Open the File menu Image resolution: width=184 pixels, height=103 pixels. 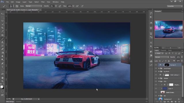7,2
